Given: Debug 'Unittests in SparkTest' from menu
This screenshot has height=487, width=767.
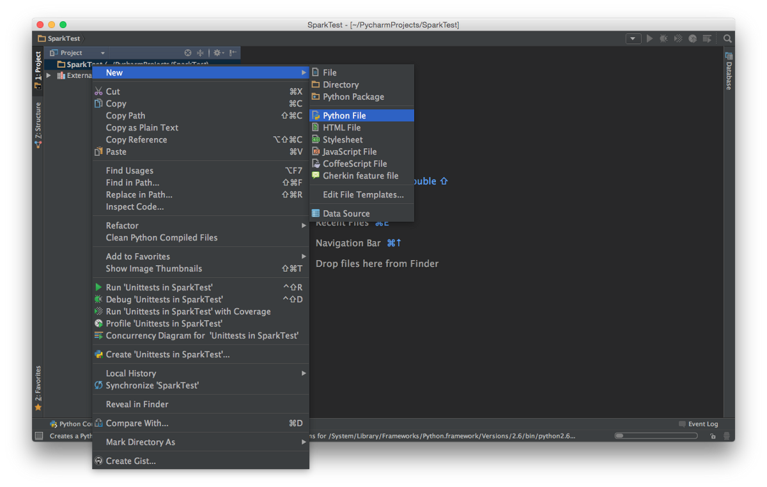Looking at the screenshot, I should coord(201,299).
